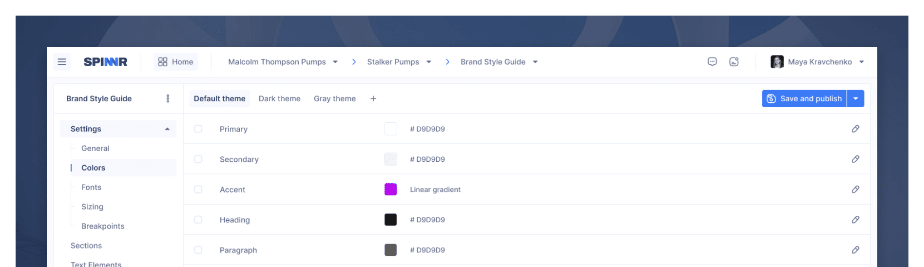Switch to the Dark theme tab
924x267 pixels.
pyautogui.click(x=279, y=98)
